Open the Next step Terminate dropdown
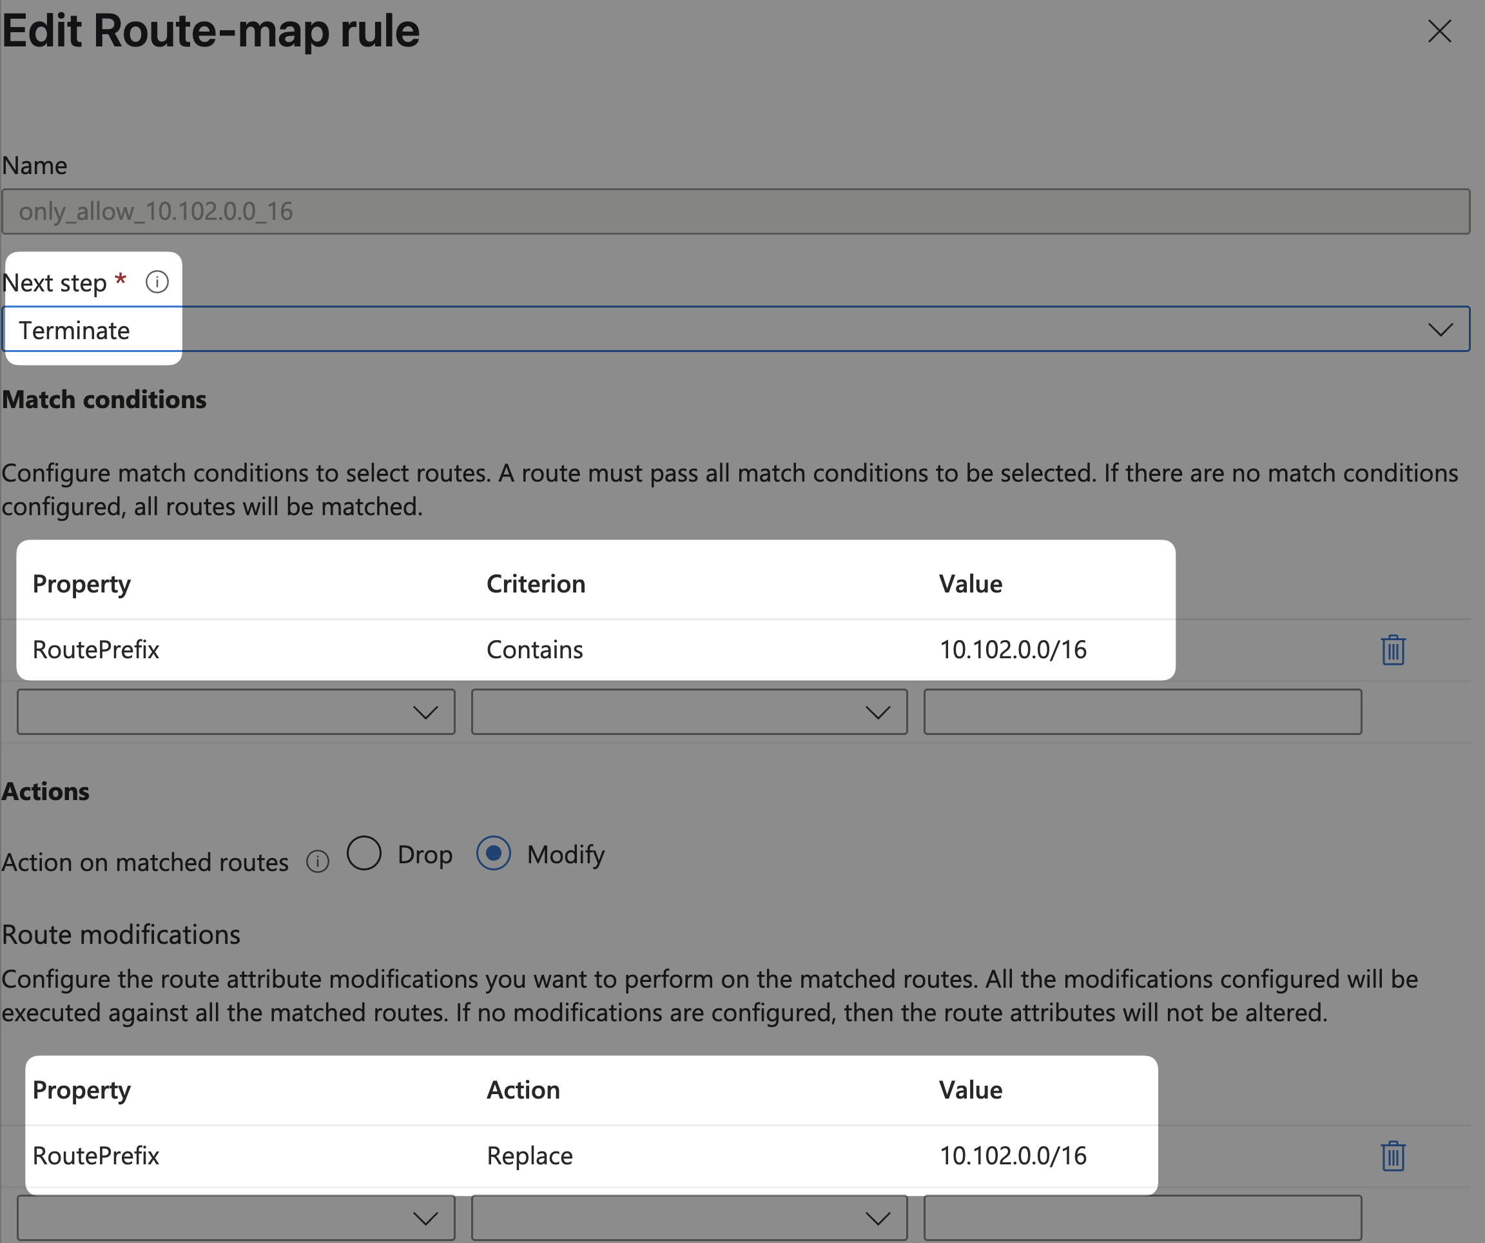This screenshot has height=1243, width=1485. tap(735, 329)
